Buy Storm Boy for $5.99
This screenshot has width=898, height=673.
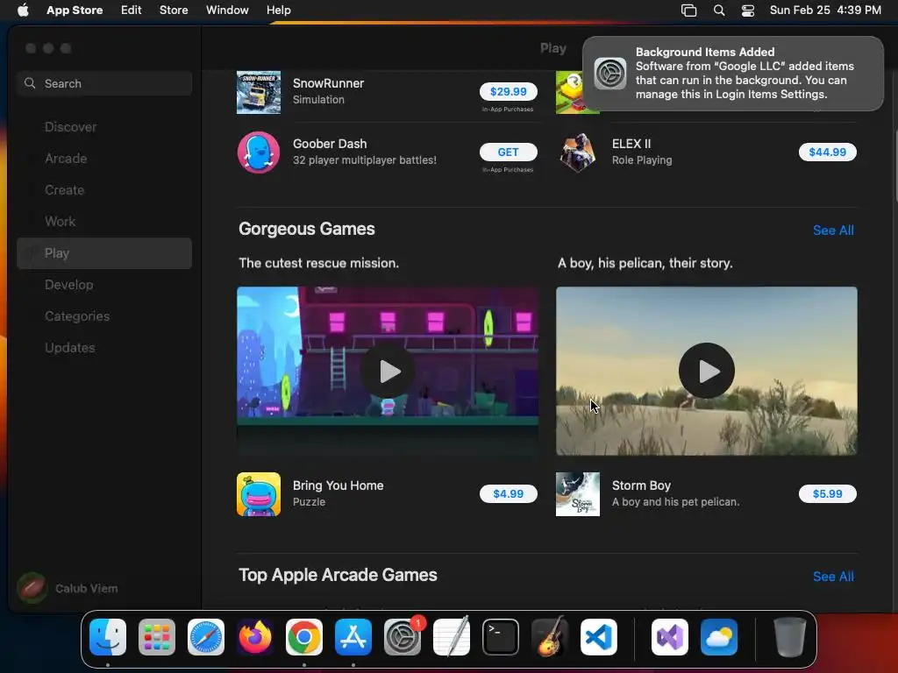coord(828,494)
